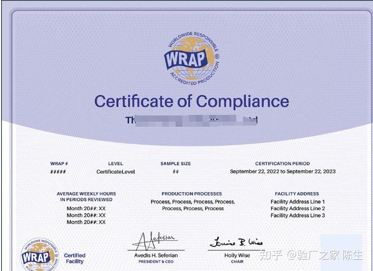The height and width of the screenshot is (271, 373).
Task: Click the 'PRODUCTION PROCESSES' heading
Action: pos(192,194)
